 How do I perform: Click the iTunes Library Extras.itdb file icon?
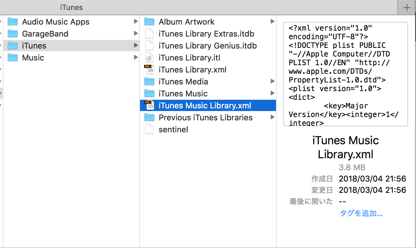coord(149,34)
